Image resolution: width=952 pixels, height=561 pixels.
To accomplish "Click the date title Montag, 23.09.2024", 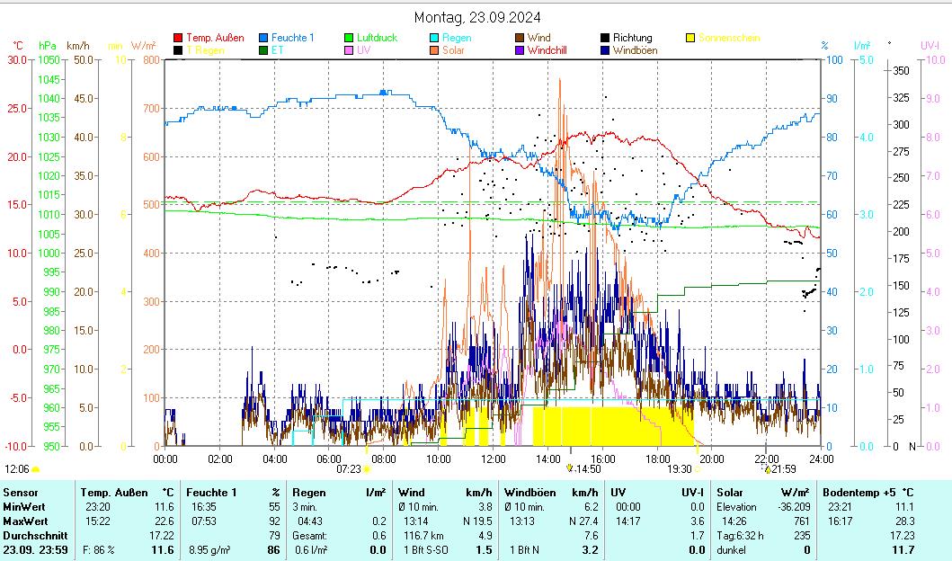I will click(x=477, y=17).
